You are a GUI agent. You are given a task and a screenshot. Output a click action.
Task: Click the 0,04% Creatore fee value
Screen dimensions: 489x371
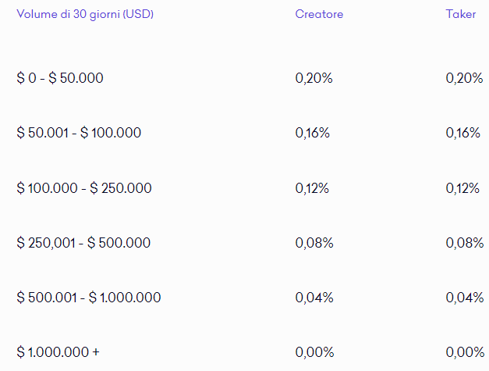[x=314, y=298]
